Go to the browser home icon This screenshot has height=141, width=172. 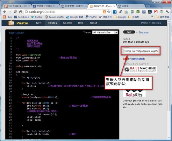(20, 12)
